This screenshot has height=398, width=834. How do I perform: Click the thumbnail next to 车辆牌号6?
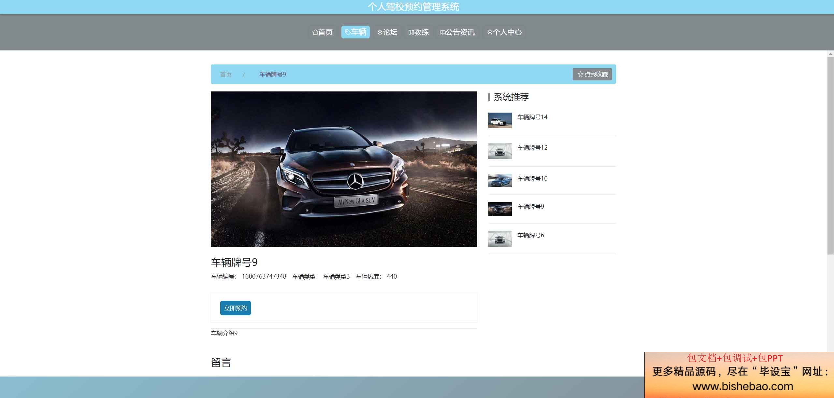tap(500, 239)
